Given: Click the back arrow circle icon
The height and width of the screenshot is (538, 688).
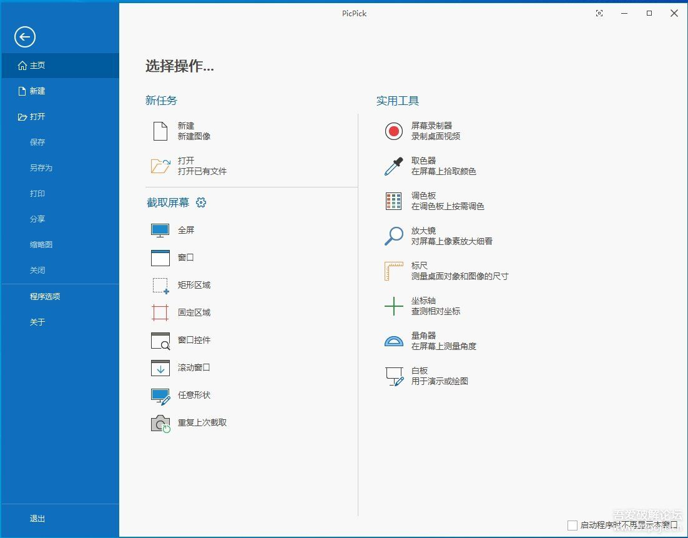Looking at the screenshot, I should click(24, 37).
